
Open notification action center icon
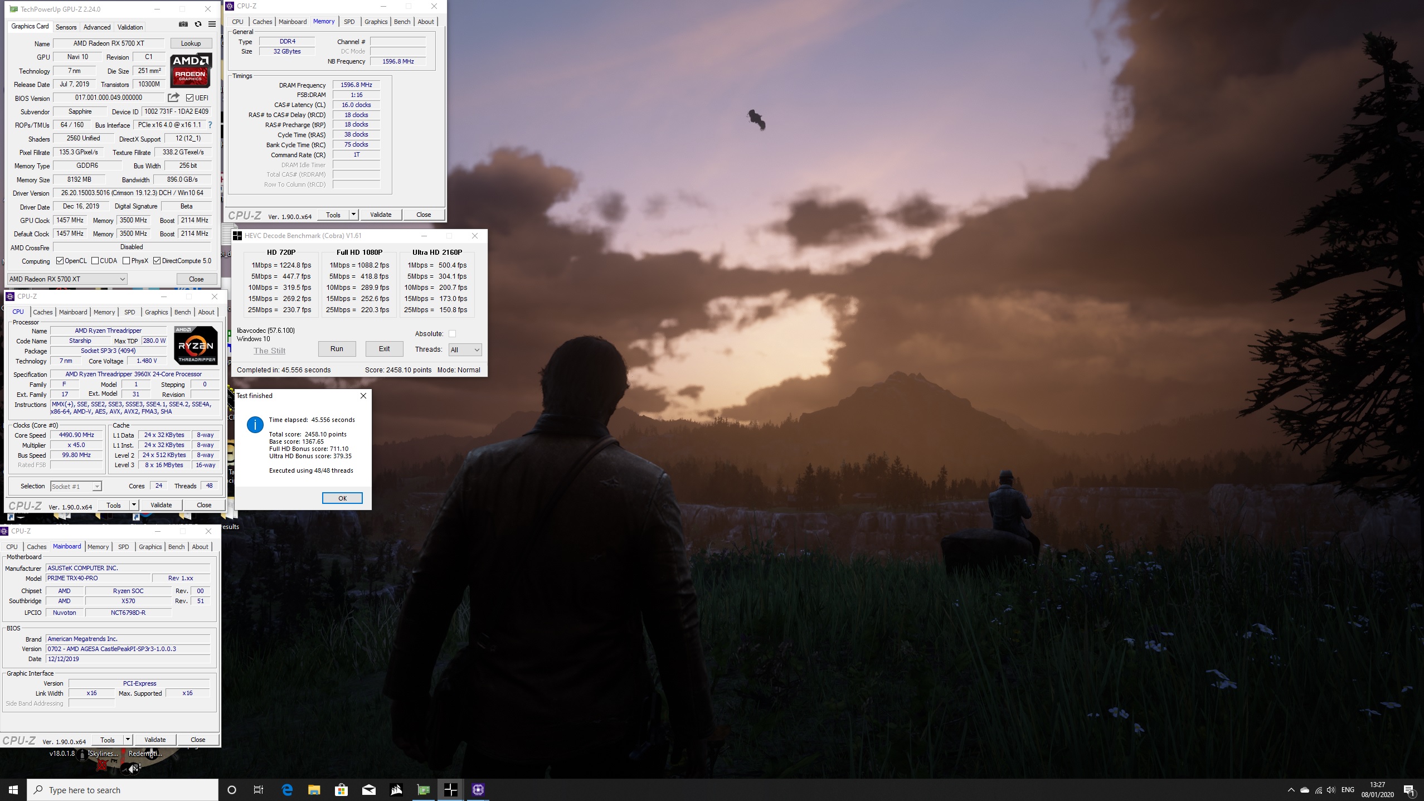(1410, 790)
